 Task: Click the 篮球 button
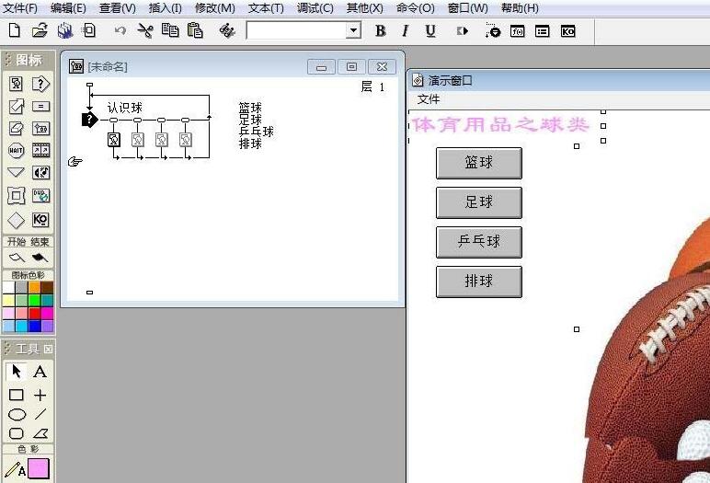point(478,163)
